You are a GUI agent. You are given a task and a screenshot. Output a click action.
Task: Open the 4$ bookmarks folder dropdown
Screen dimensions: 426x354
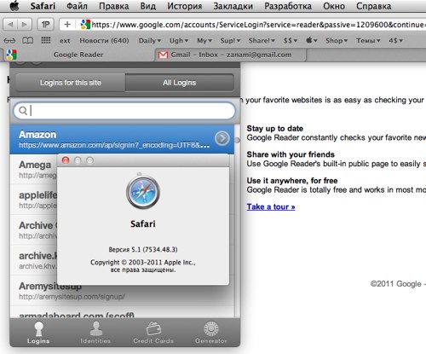click(395, 41)
